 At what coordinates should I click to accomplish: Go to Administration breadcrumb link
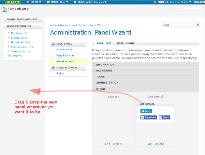(59, 25)
